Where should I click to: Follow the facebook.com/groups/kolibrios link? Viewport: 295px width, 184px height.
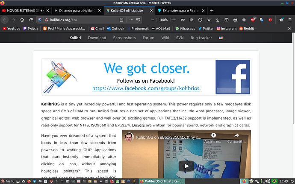click(x=146, y=89)
